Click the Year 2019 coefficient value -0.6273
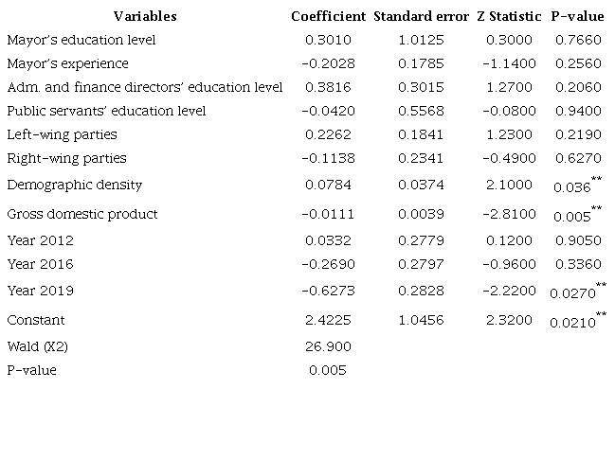The image size is (615, 460). 328,291
